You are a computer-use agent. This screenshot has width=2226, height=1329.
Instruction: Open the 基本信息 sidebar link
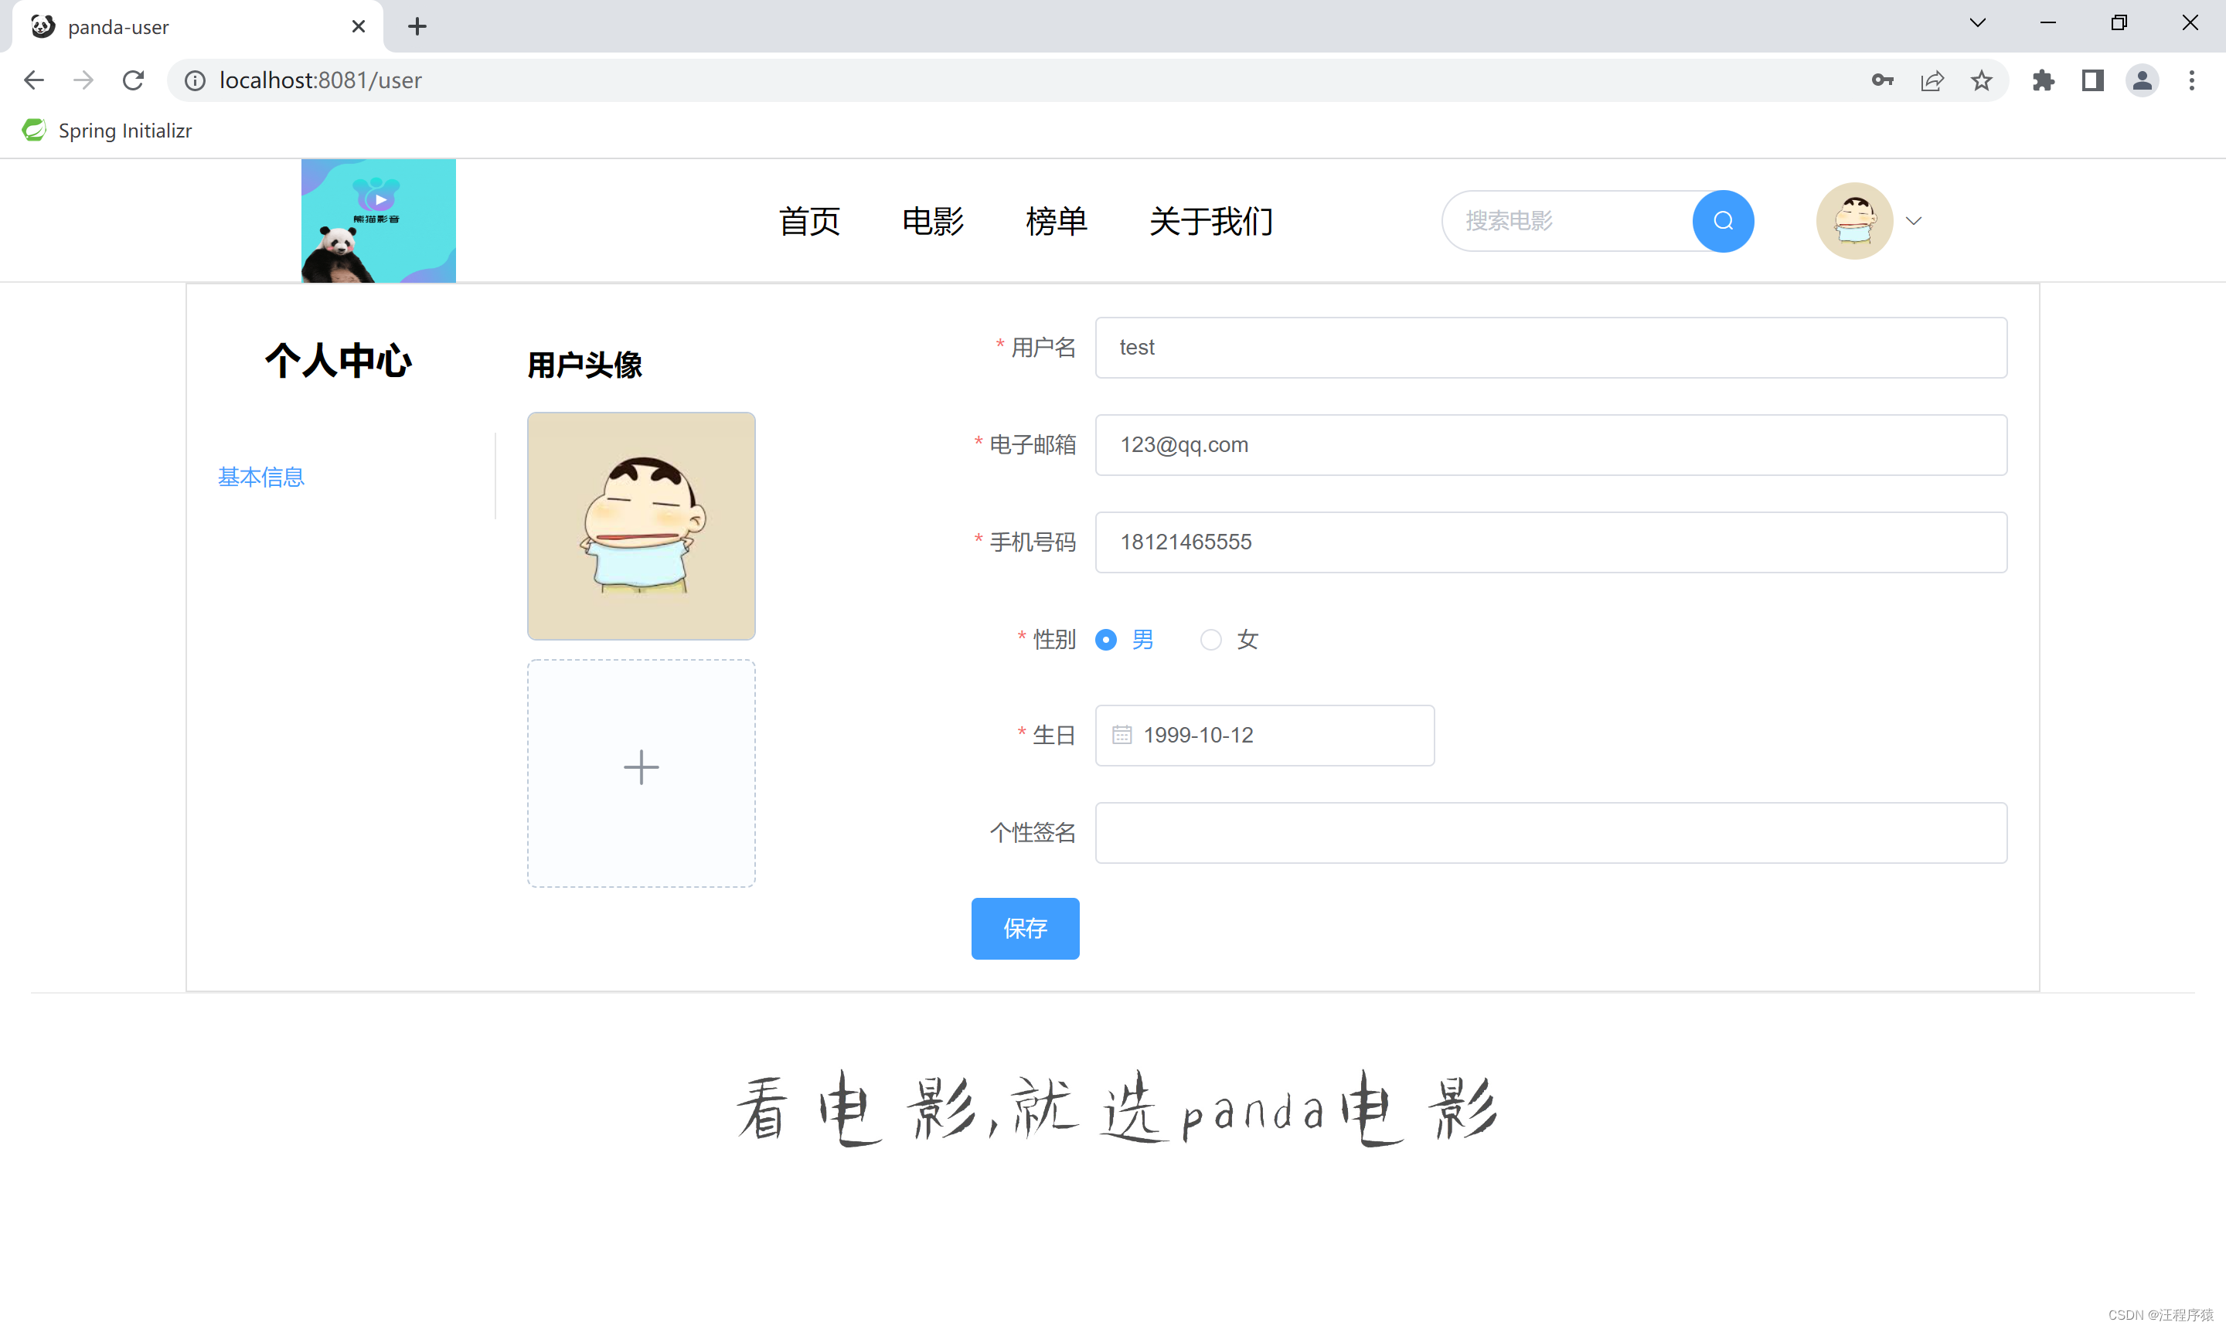[260, 477]
